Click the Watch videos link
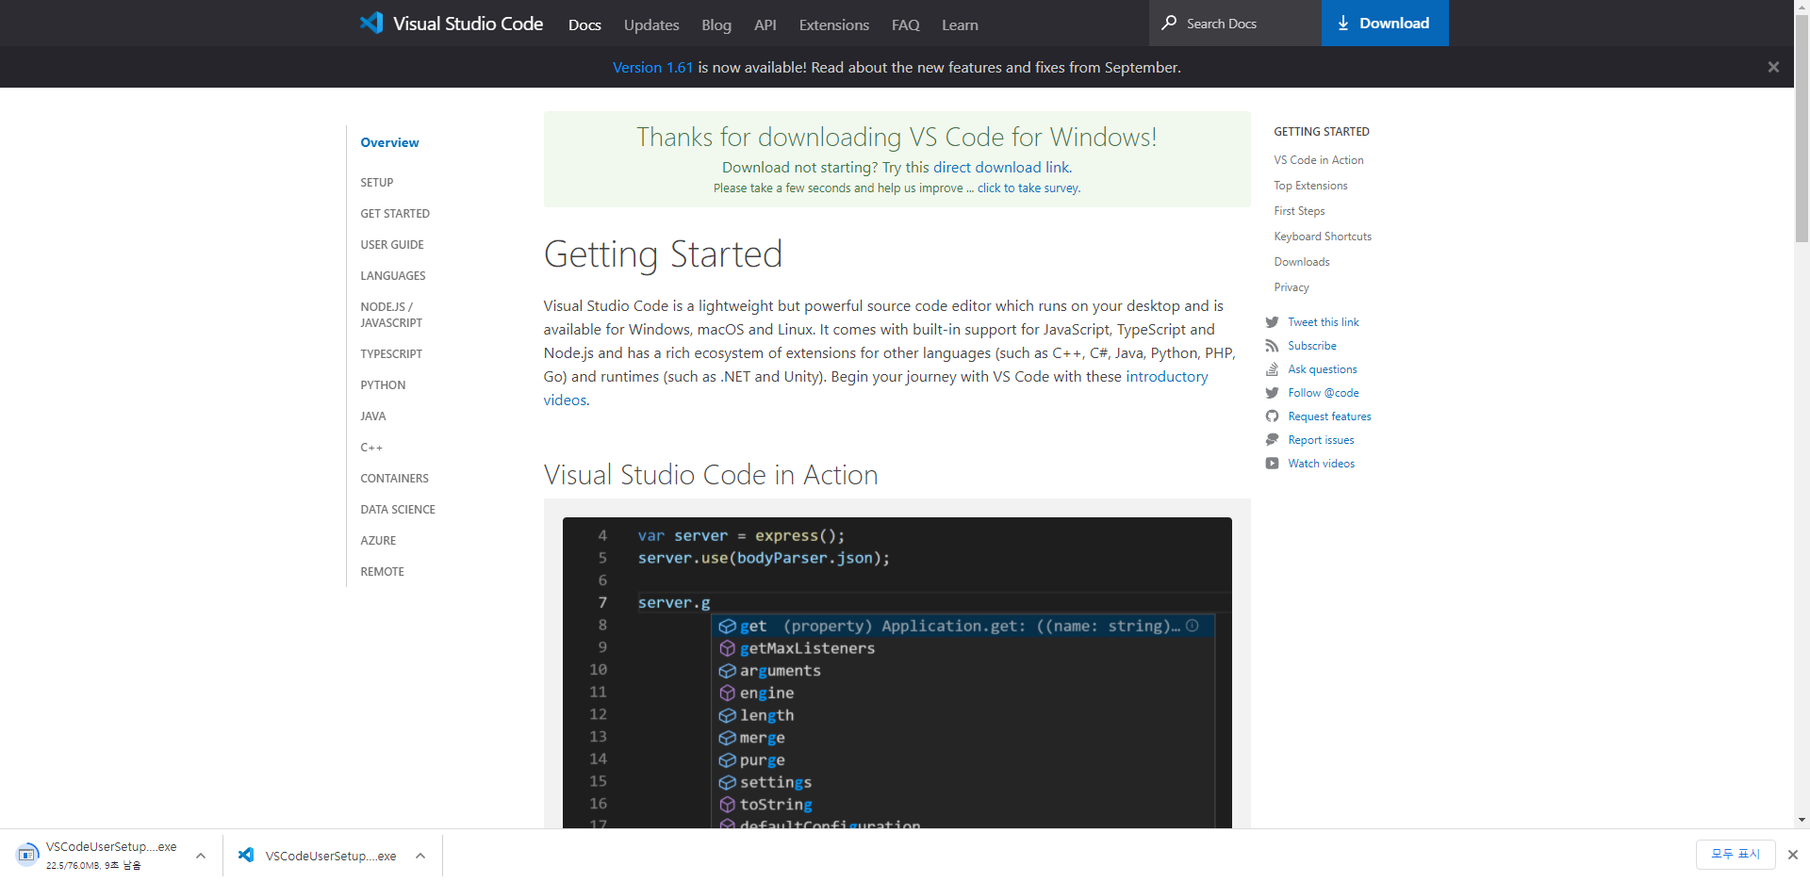 [x=1322, y=464]
